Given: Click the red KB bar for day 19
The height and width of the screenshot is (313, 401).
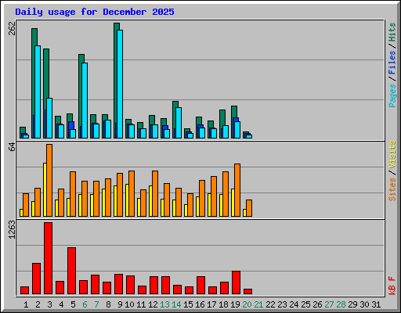Looking at the screenshot, I should pos(236,282).
